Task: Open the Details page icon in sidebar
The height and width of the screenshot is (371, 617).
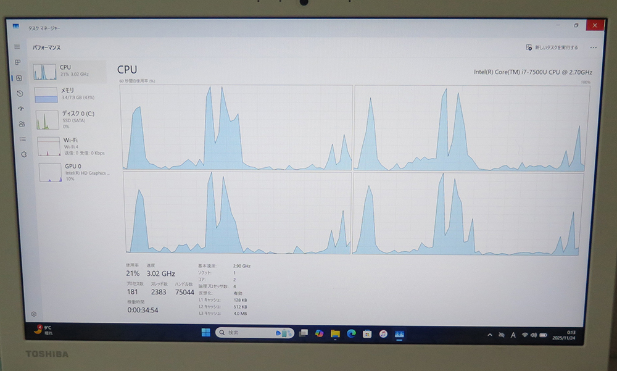Action: tap(22, 139)
